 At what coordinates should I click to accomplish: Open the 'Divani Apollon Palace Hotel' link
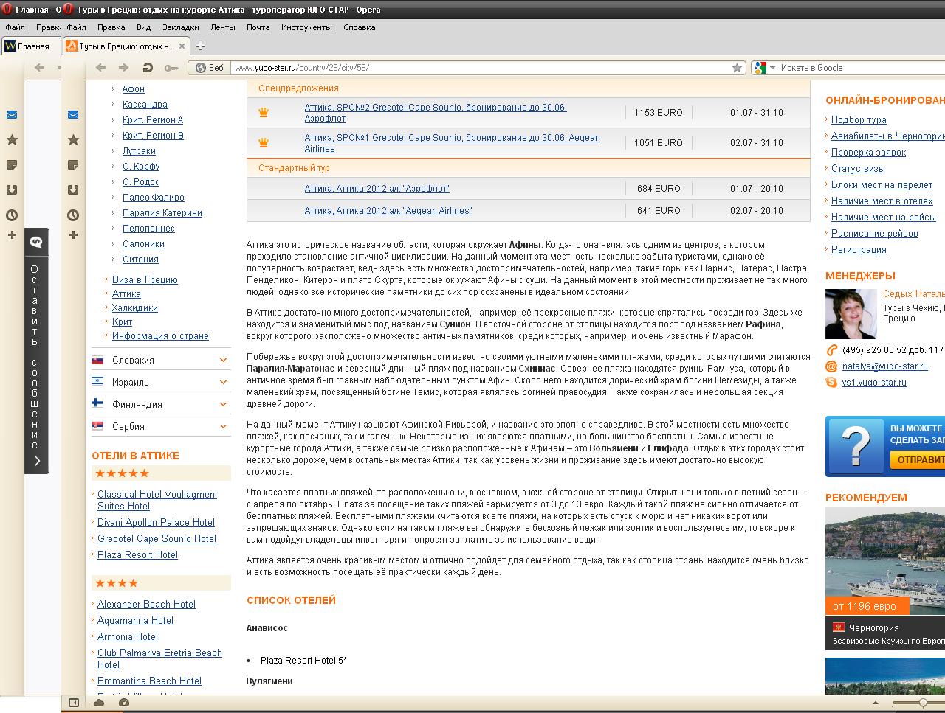(156, 523)
